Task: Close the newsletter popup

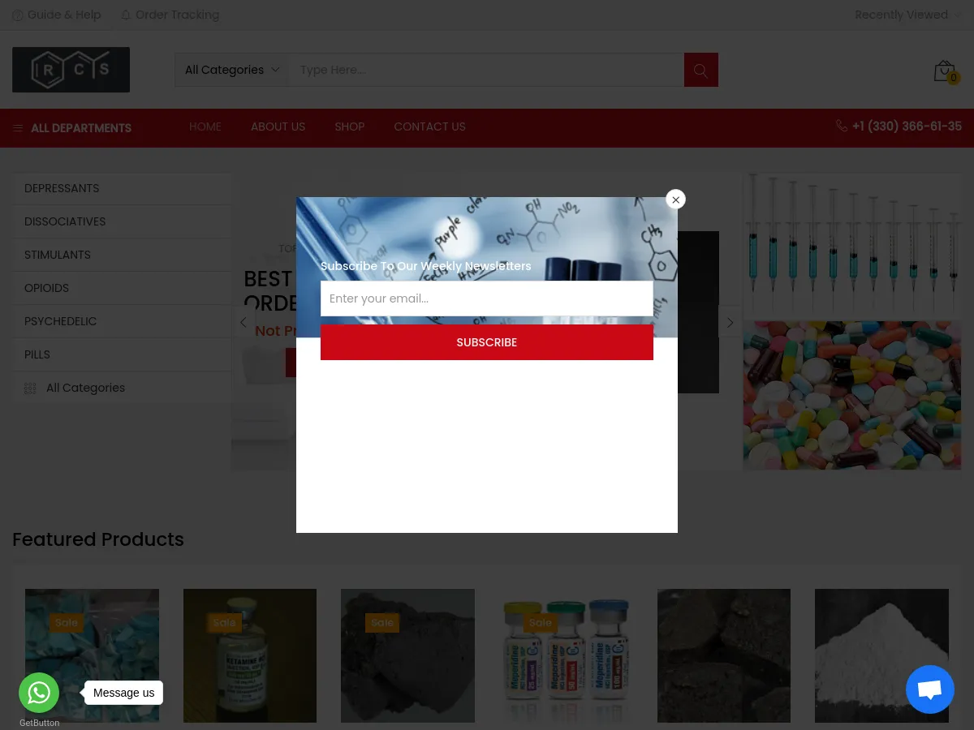Action: tap(675, 200)
